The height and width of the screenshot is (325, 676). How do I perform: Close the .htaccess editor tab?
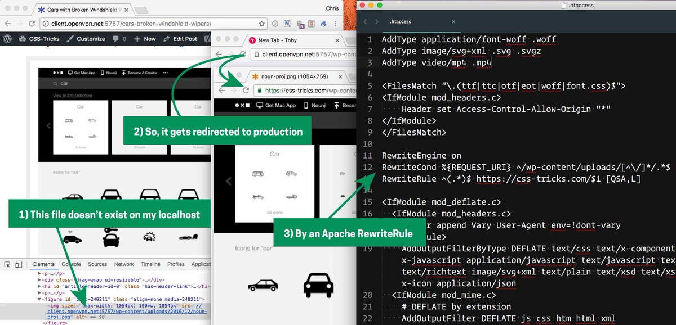(x=454, y=21)
